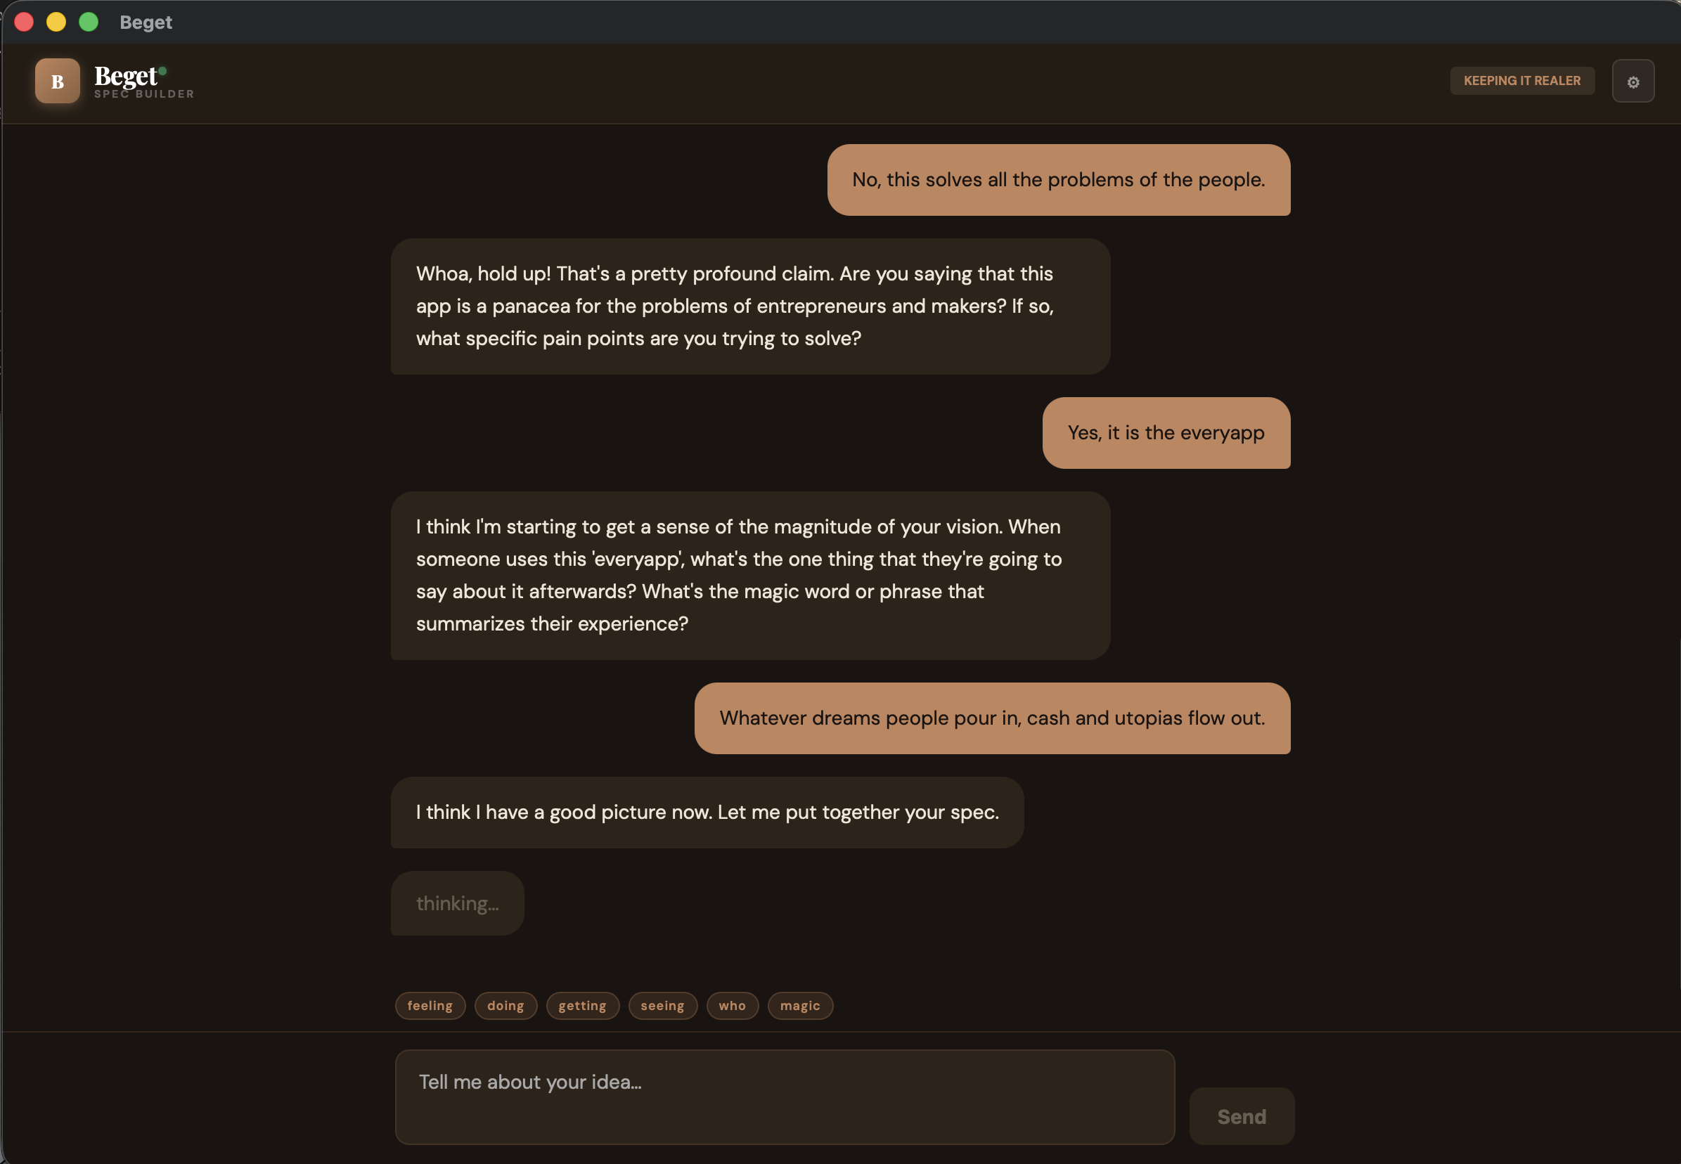Click the first user message about solving problems
The image size is (1681, 1164).
[x=1057, y=179]
